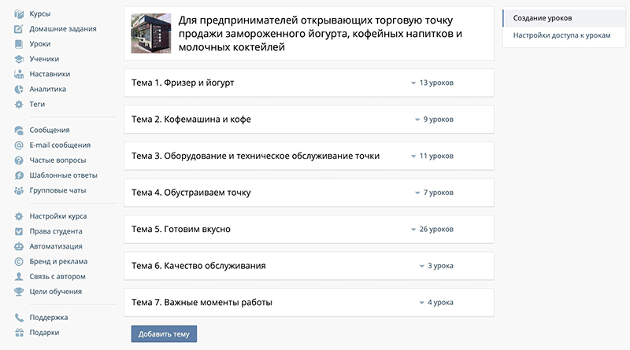The width and height of the screenshot is (630, 350).
Task: Open Настройки доступа к урокам tab
Action: tap(561, 35)
